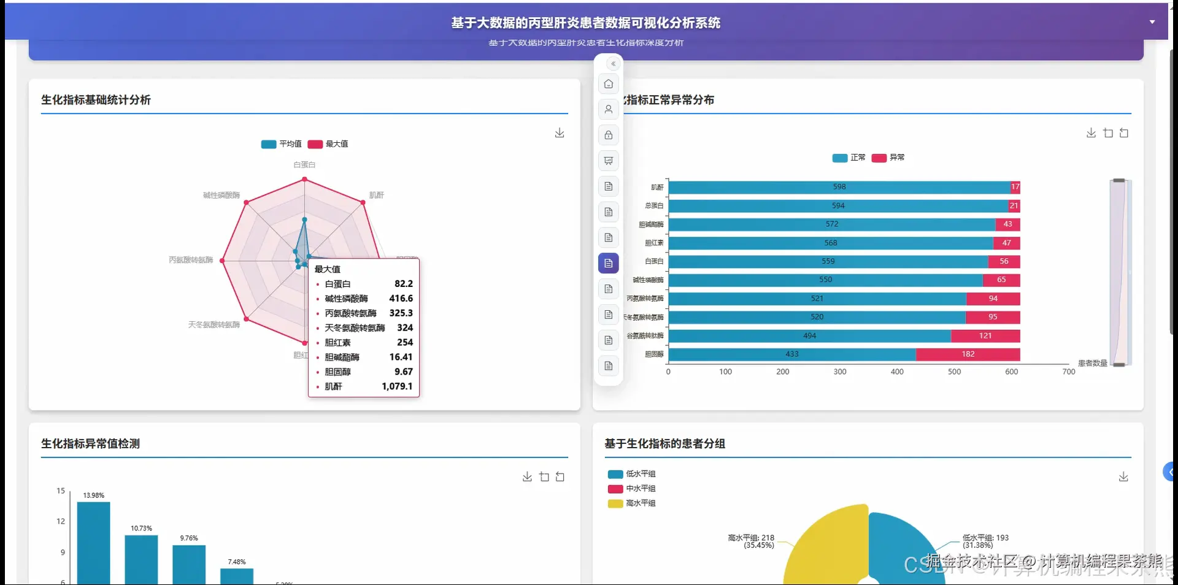Image resolution: width=1178 pixels, height=585 pixels.
Task: Toggle the 平均值 legend series
Action: 281,144
